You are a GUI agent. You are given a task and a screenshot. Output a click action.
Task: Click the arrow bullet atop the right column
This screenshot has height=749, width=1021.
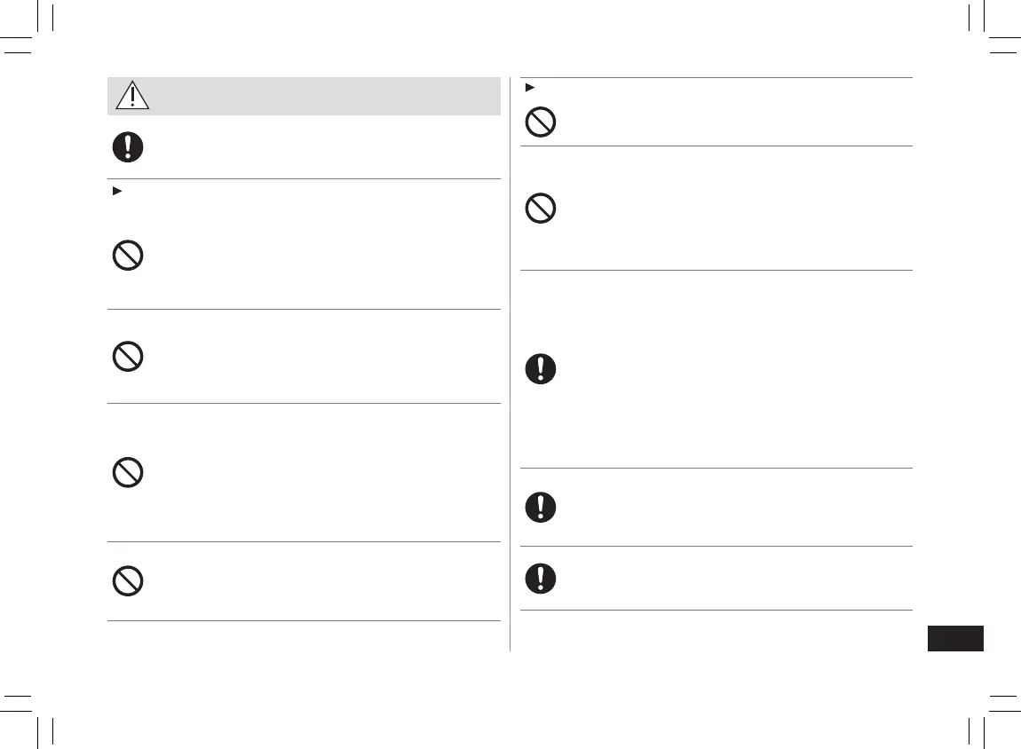pos(529,87)
